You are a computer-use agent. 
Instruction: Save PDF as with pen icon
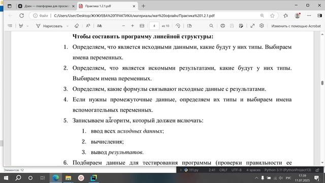tap(241, 26)
